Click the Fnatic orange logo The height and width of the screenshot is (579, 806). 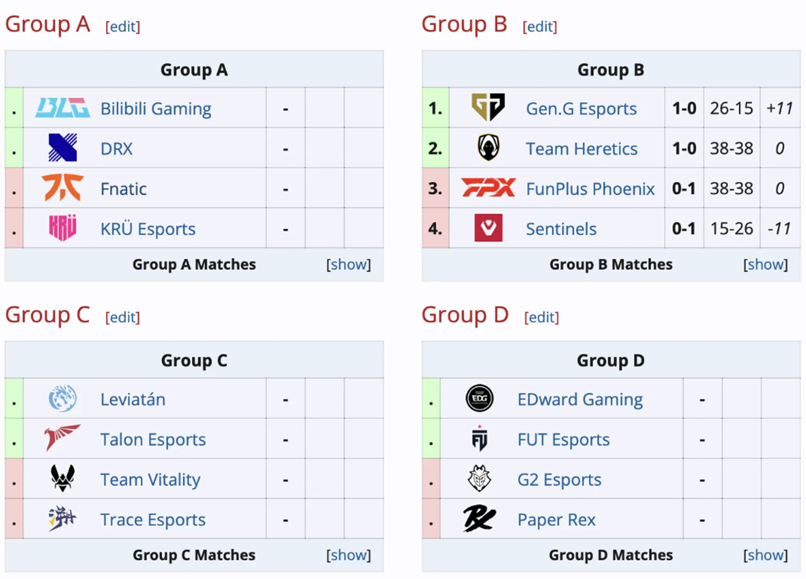click(62, 188)
